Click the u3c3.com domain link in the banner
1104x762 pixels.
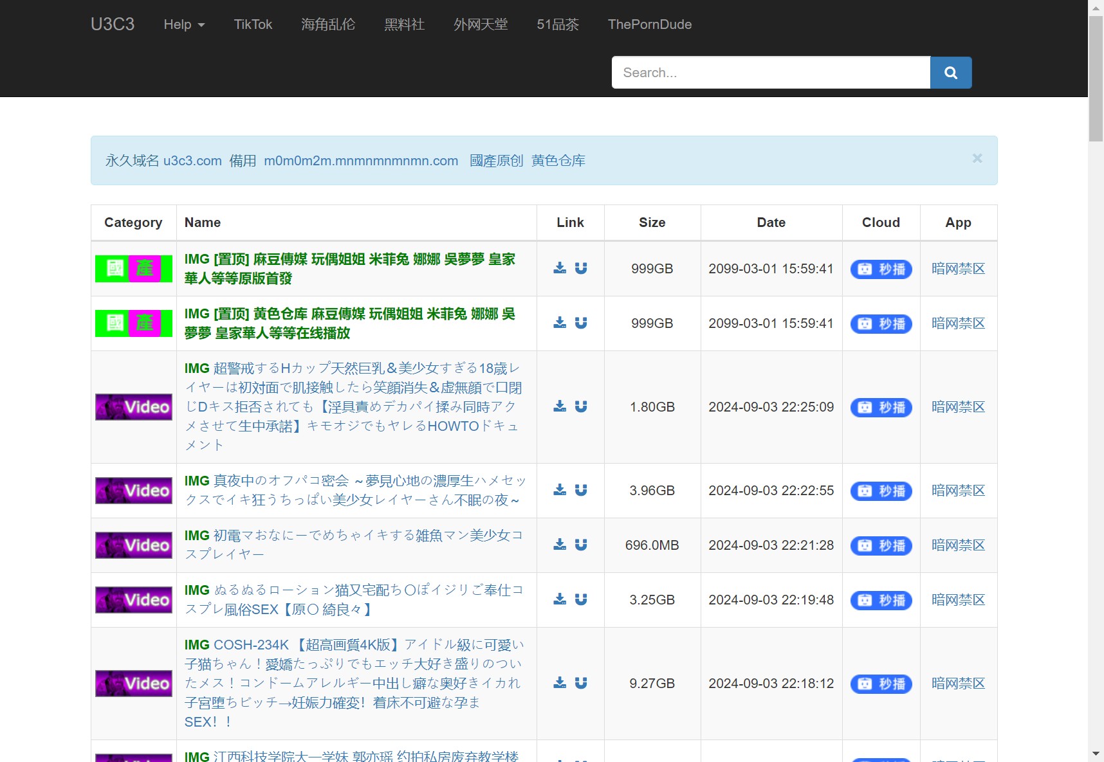[190, 161]
